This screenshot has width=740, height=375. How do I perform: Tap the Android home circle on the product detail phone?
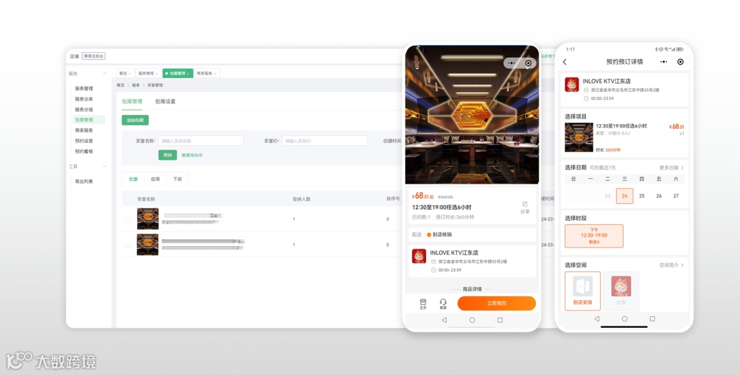(472, 319)
